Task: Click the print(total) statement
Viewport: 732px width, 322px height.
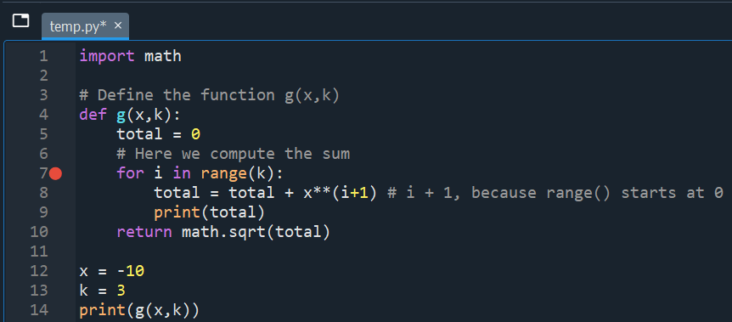Action: pos(210,213)
